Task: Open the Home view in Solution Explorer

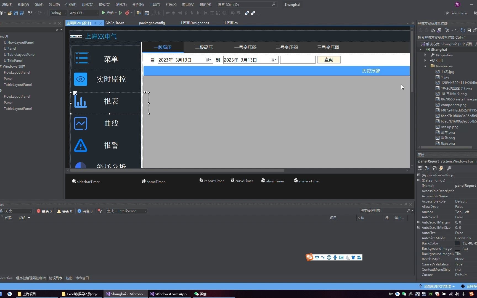Action: click(433, 30)
